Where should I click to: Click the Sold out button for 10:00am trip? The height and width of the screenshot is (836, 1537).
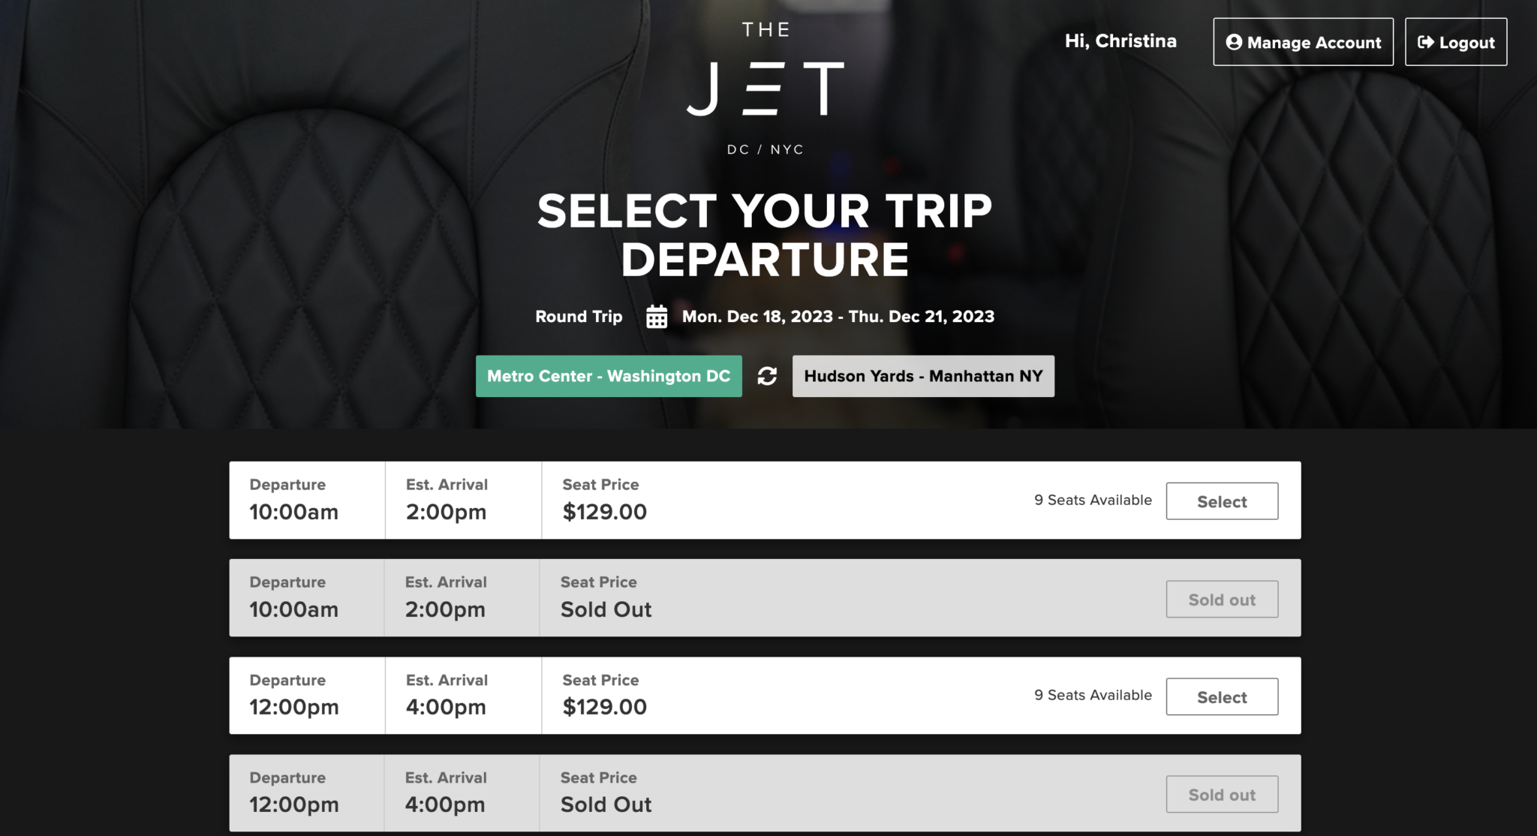click(x=1221, y=599)
